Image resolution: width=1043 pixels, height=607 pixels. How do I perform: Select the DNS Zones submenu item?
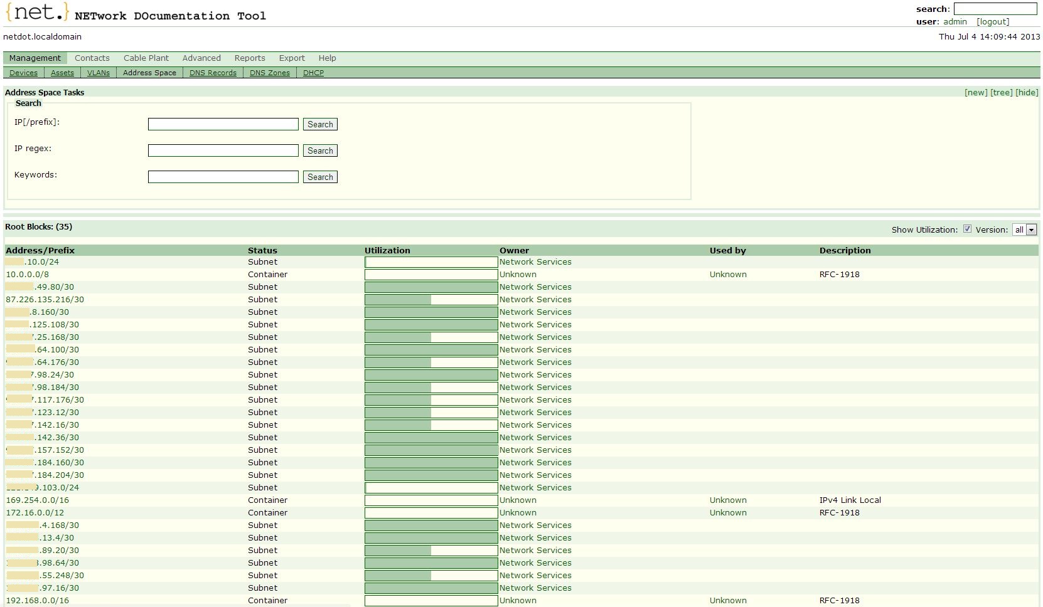(270, 72)
